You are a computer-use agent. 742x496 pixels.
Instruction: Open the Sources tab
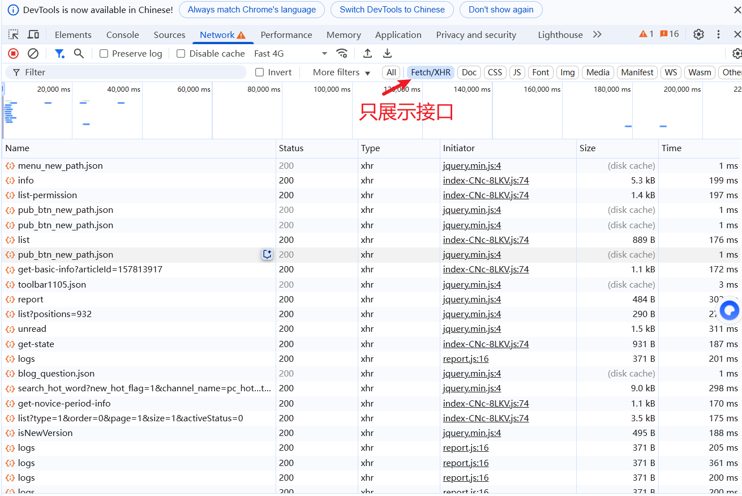tap(170, 35)
